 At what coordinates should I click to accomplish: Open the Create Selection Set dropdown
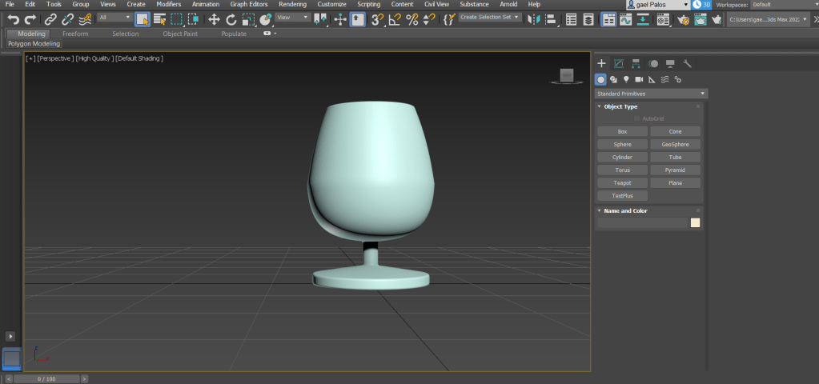pyautogui.click(x=490, y=17)
